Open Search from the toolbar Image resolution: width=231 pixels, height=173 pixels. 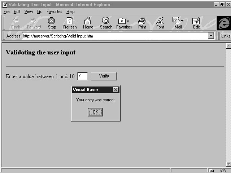pyautogui.click(x=106, y=23)
